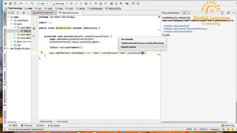237x133 pixels.
Task: Click the Documentation panel horizontal scrollbar
Action: (x=194, y=122)
